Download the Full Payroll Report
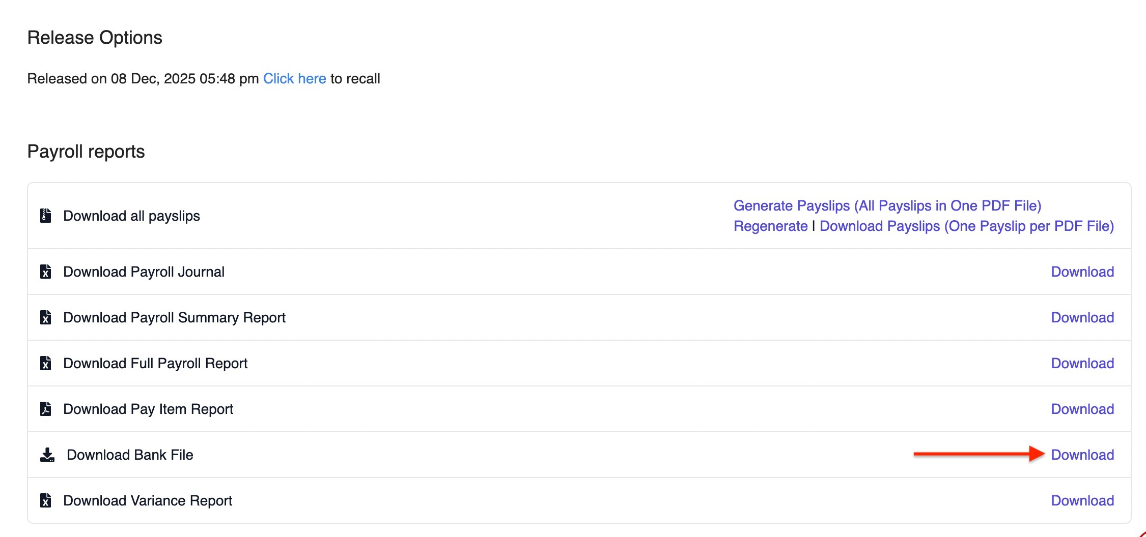This screenshot has height=537, width=1146. point(1082,363)
